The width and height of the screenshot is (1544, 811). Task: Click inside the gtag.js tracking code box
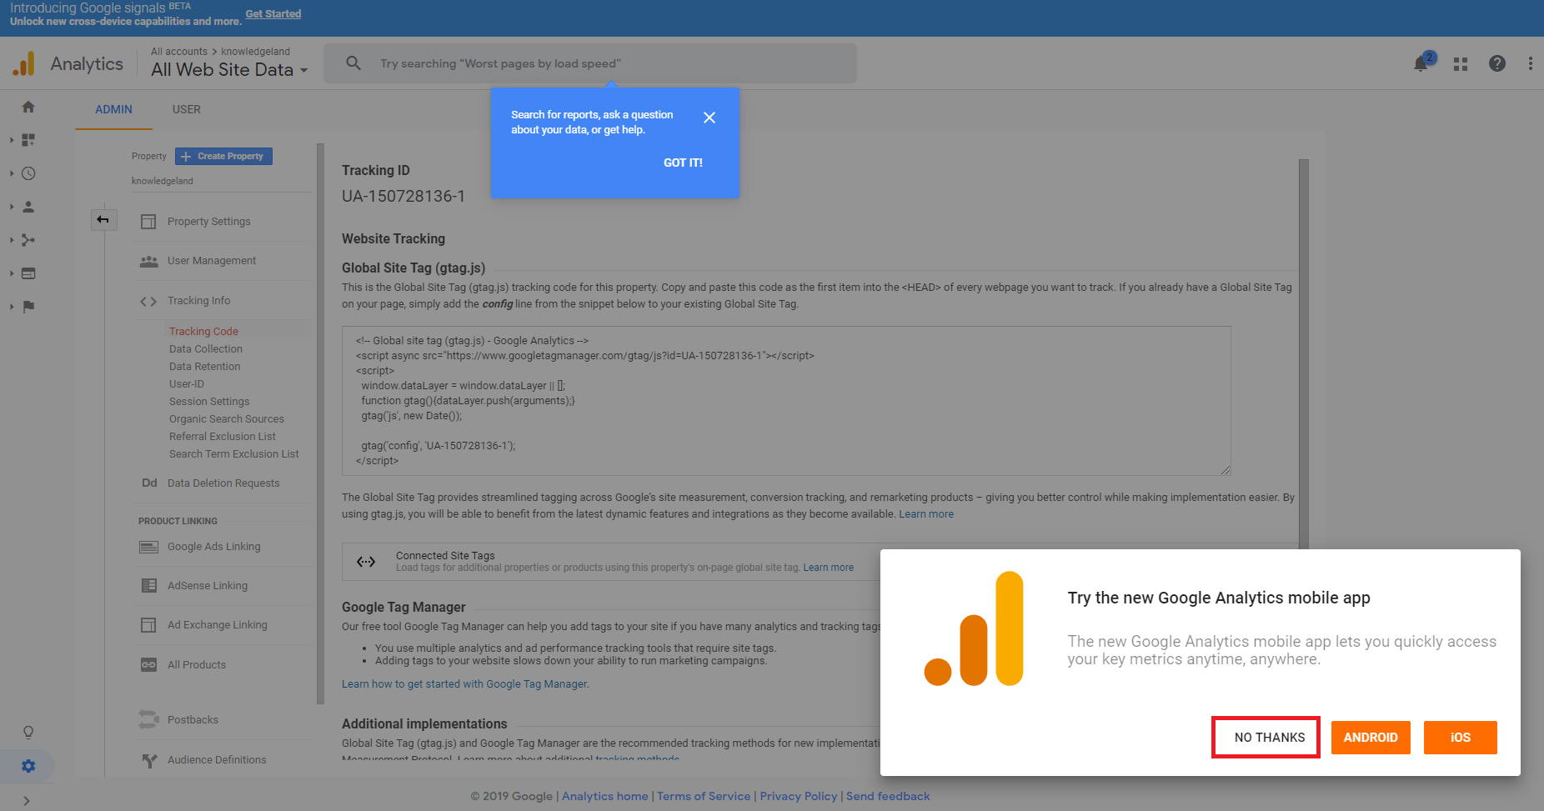786,400
